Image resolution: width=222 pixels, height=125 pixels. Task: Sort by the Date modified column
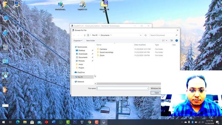(x=140, y=45)
